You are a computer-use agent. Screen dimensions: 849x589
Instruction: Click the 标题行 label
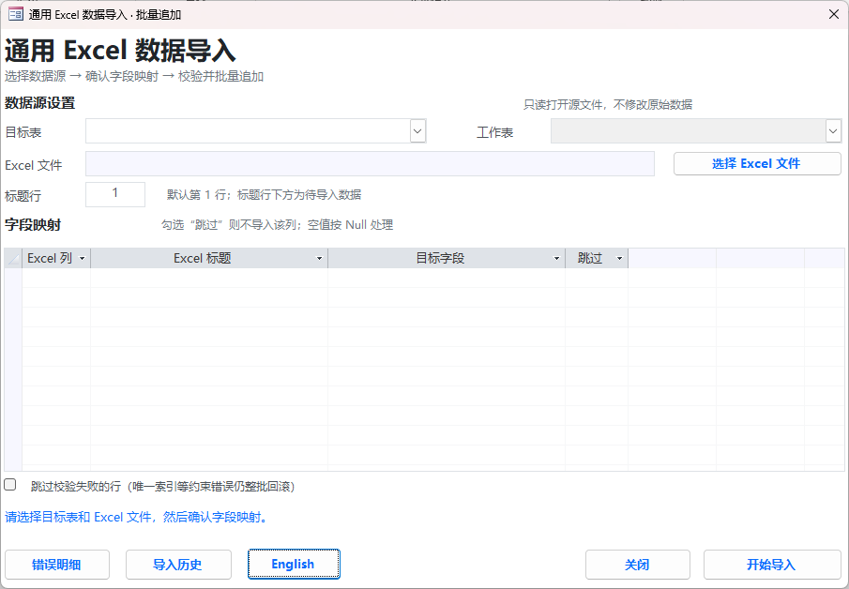(x=23, y=196)
